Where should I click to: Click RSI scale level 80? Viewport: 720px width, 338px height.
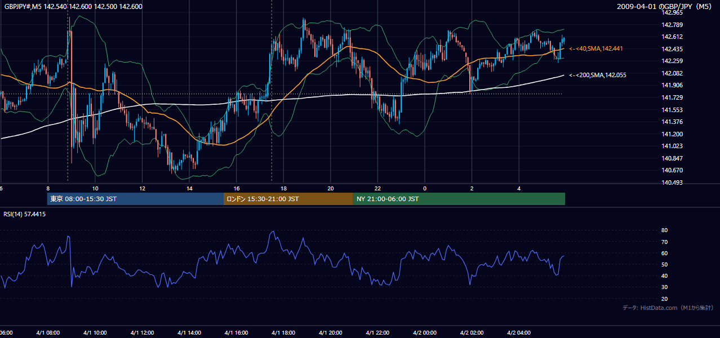(664, 230)
